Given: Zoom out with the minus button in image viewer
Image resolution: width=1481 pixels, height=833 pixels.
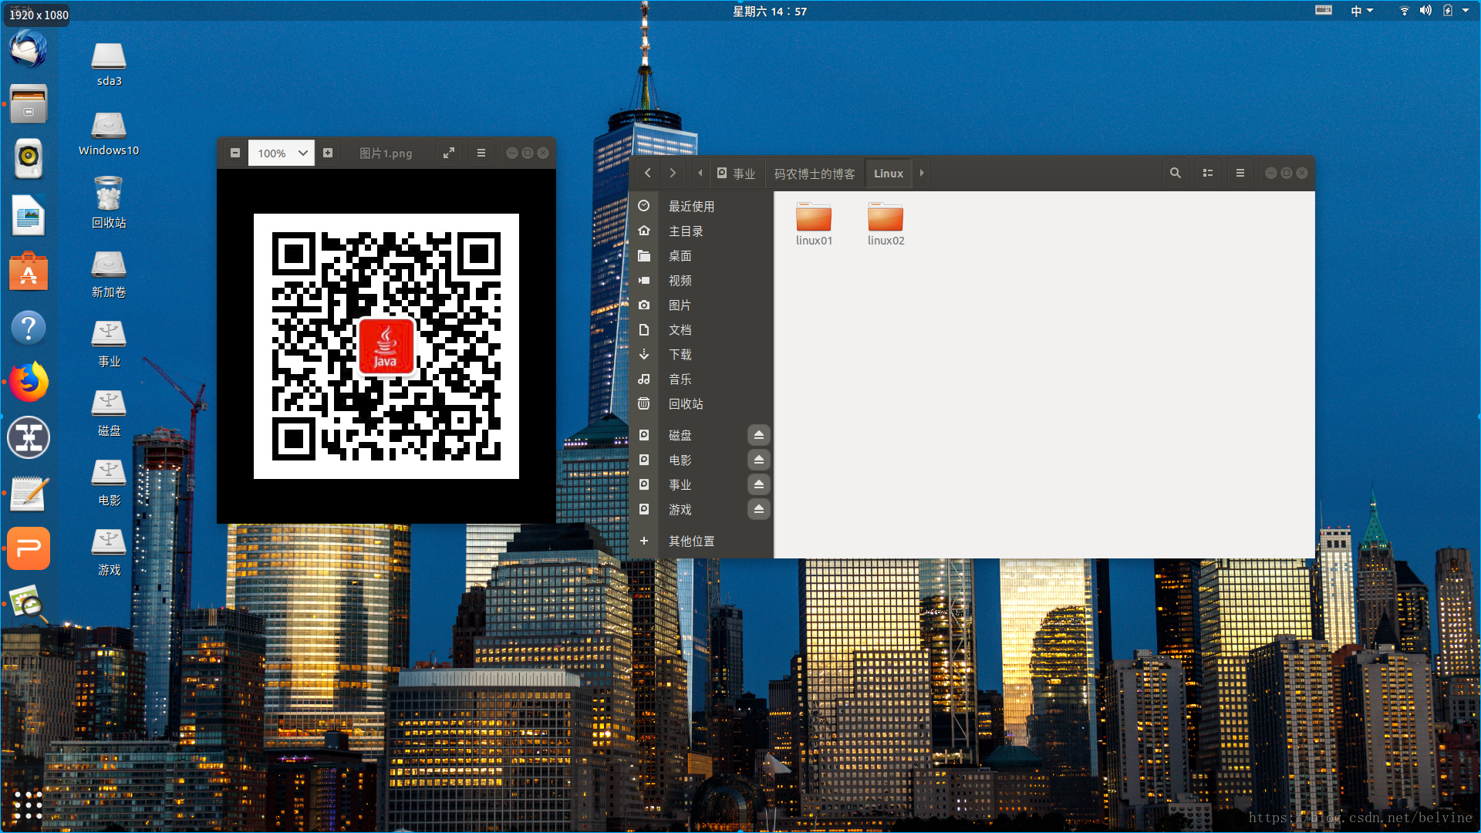Looking at the screenshot, I should click(235, 153).
